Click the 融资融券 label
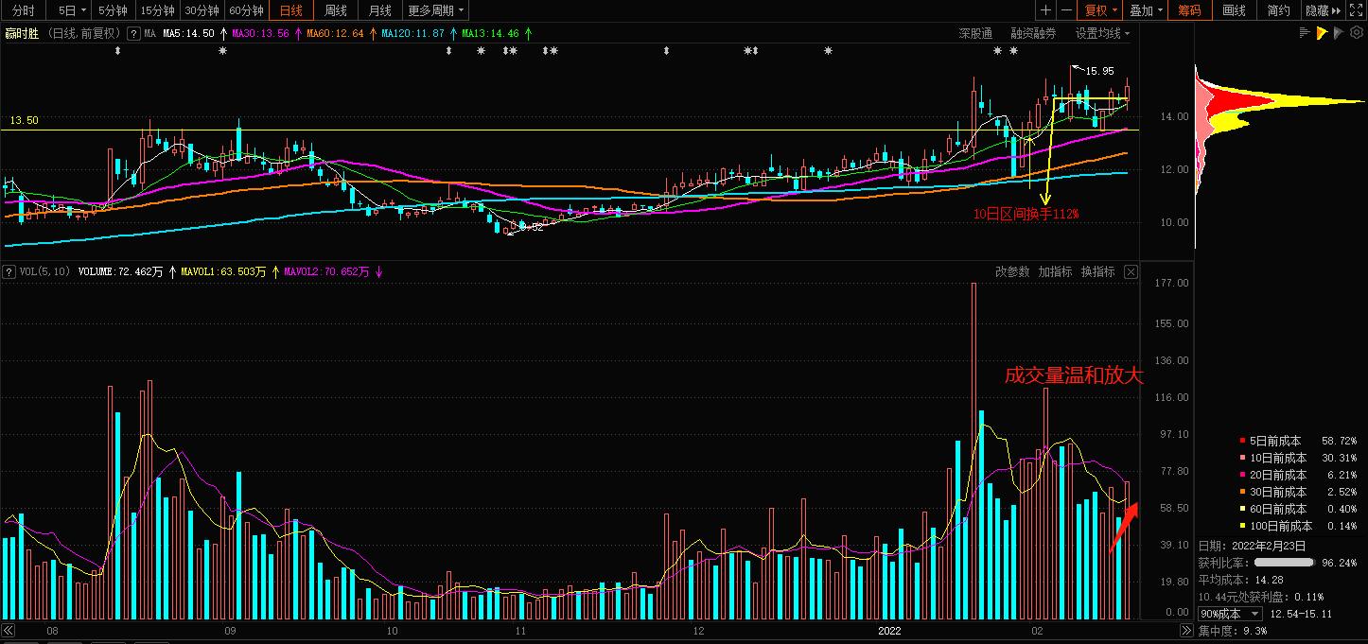Image resolution: width=1368 pixels, height=644 pixels. (x=1033, y=33)
